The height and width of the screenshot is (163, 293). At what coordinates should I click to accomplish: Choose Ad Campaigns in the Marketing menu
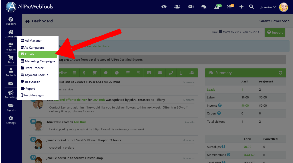[34, 48]
